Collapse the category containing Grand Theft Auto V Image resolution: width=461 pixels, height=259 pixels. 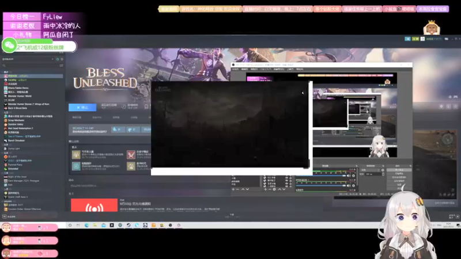pyautogui.click(x=3, y=189)
